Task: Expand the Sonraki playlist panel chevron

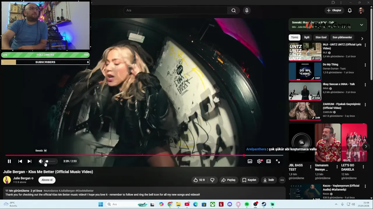Action: 361,25
